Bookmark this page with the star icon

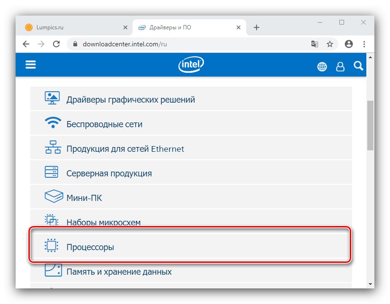tap(330, 44)
